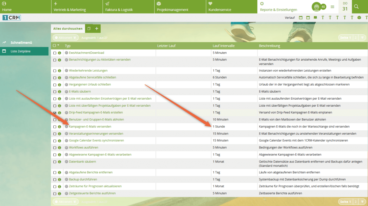The image size is (368, 206).
Task: Click status dot of Google Calendar Events synchronisieren
Action: pos(66,141)
